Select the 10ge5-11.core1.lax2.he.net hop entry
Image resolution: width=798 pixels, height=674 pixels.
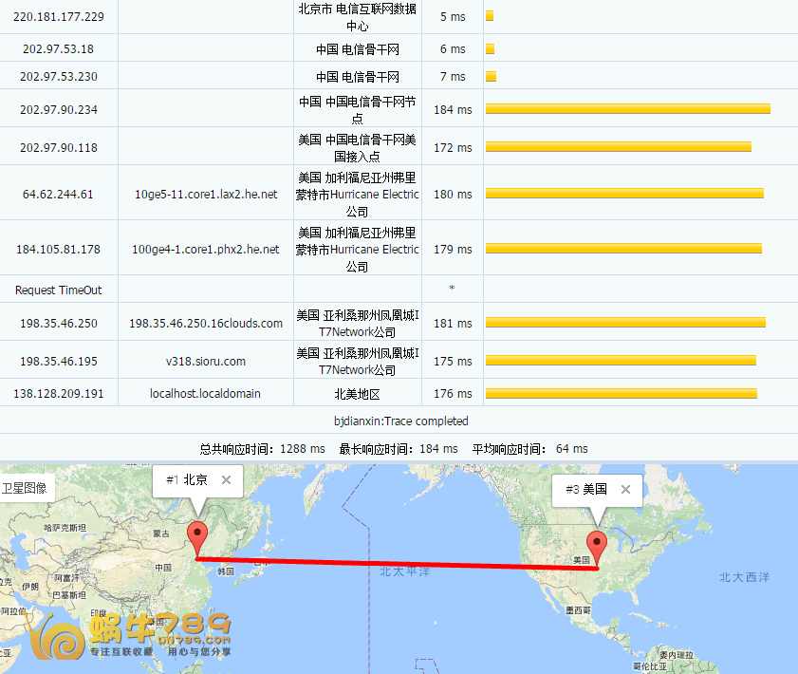point(205,194)
